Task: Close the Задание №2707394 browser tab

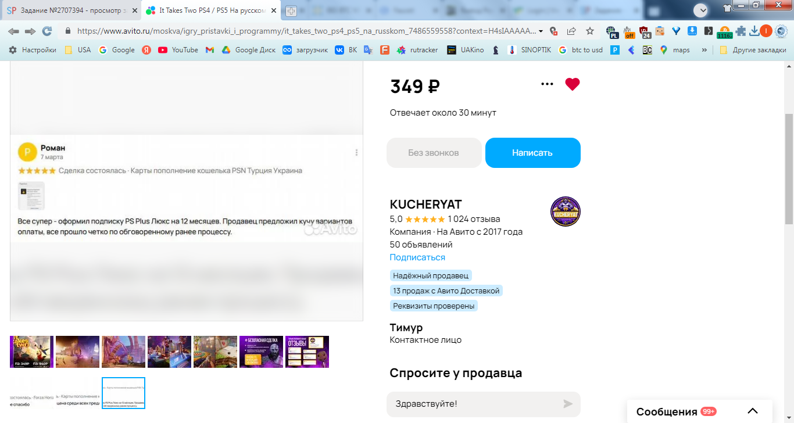Action: coord(134,10)
